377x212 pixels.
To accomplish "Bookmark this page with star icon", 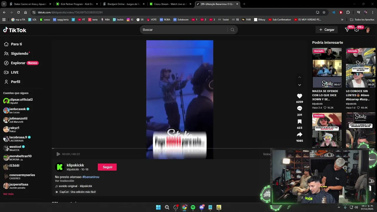I will point(324,12).
